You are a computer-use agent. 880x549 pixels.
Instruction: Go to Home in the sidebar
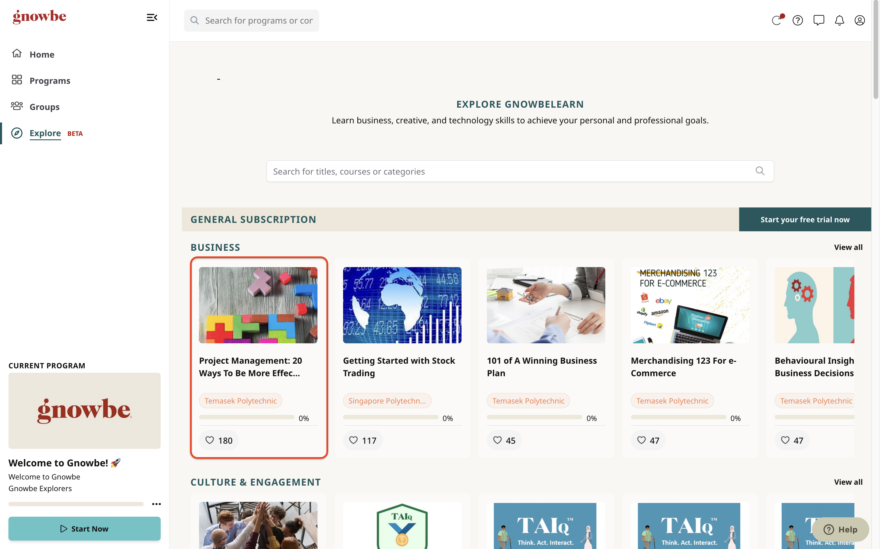click(42, 54)
